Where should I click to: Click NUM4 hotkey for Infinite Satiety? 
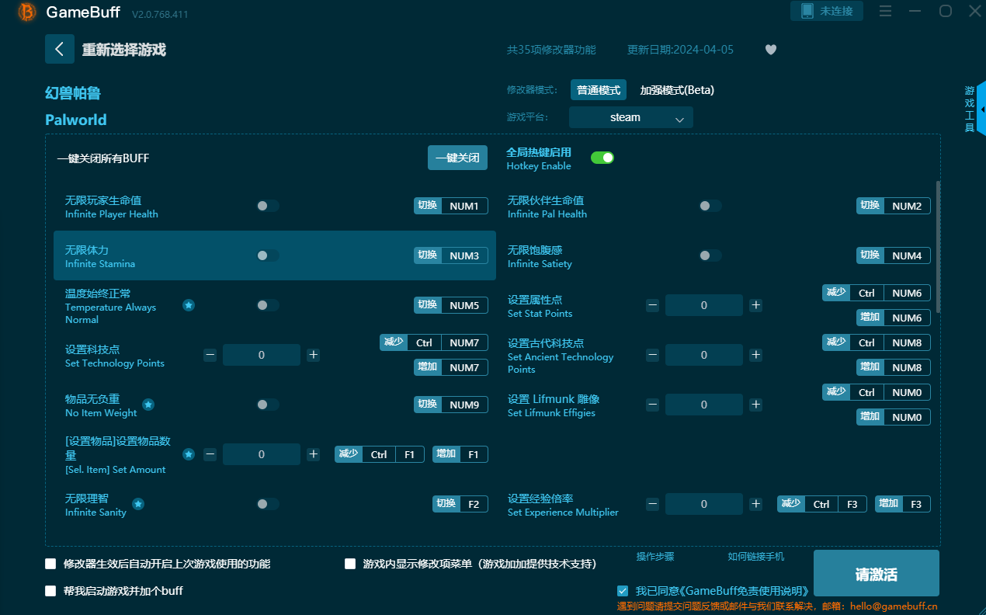pyautogui.click(x=907, y=255)
